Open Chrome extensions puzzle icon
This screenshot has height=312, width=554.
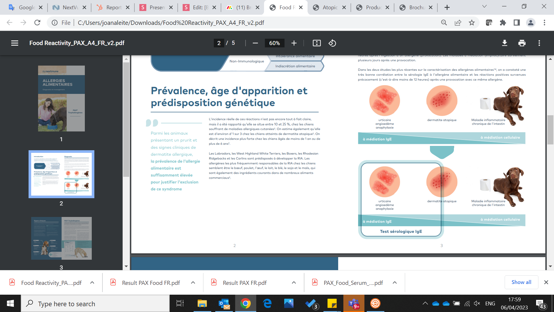click(x=503, y=23)
